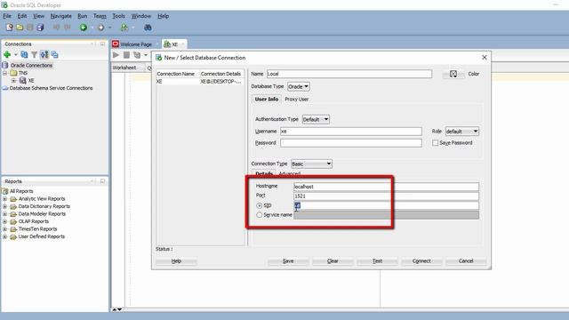Select All Reports tree item

coord(21,191)
